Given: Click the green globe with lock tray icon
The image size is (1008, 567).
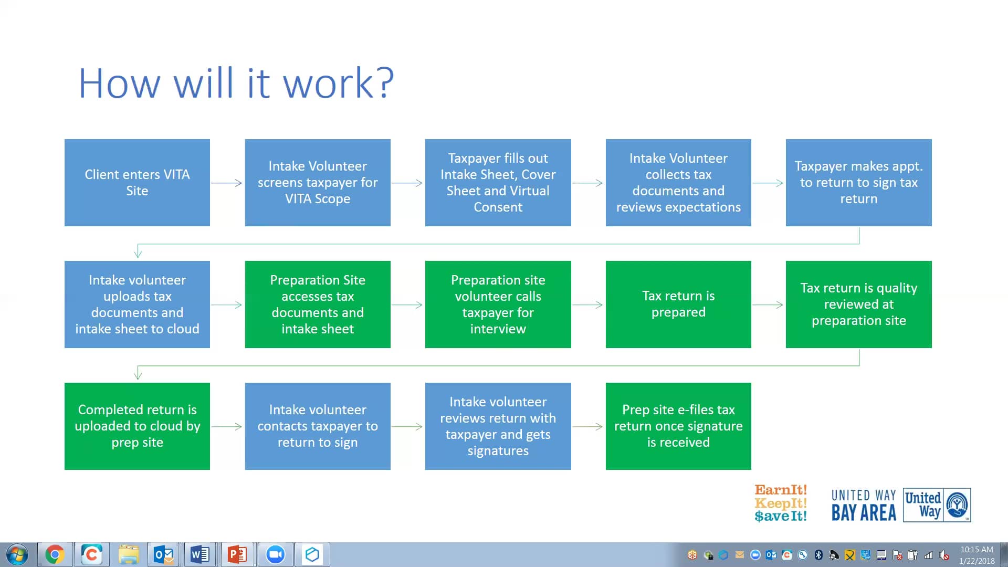Looking at the screenshot, I should click(708, 555).
